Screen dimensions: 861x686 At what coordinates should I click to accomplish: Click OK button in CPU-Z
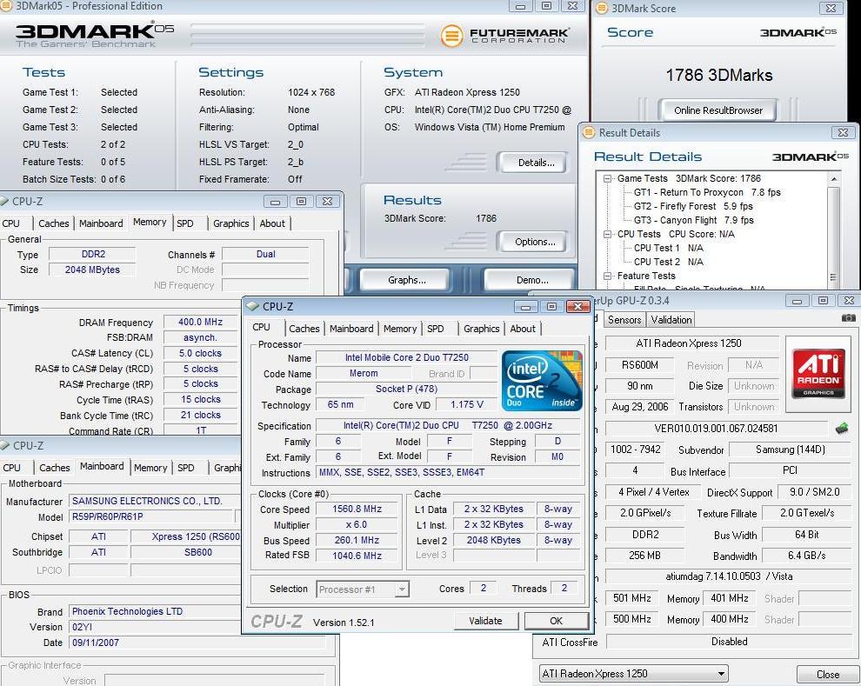pos(556,621)
